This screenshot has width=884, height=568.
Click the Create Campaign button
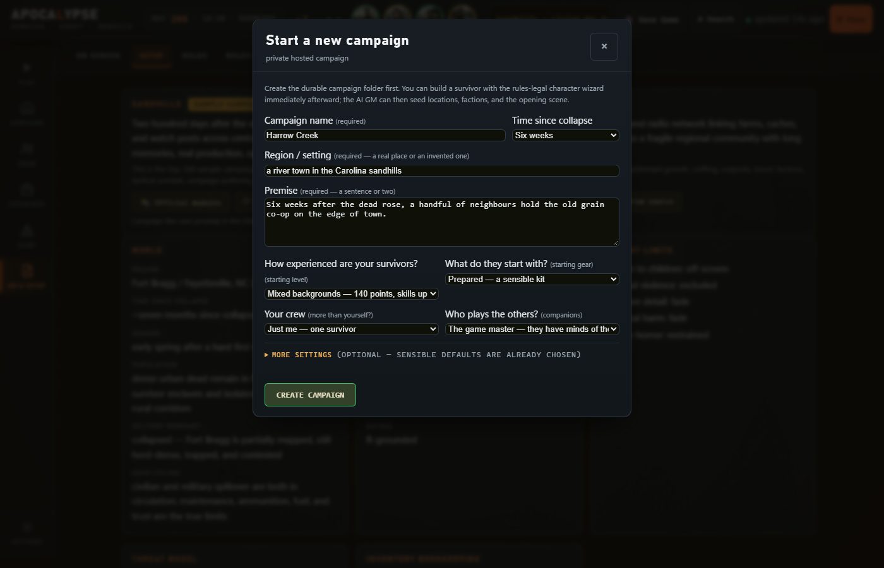click(310, 395)
